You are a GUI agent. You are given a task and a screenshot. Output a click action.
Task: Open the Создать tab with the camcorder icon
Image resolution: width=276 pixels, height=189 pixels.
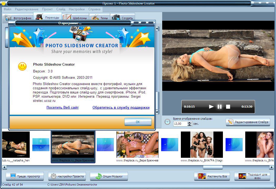pos(123,18)
